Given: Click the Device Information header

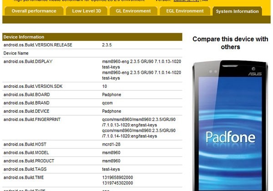Looking at the screenshot, I should [x=92, y=37].
